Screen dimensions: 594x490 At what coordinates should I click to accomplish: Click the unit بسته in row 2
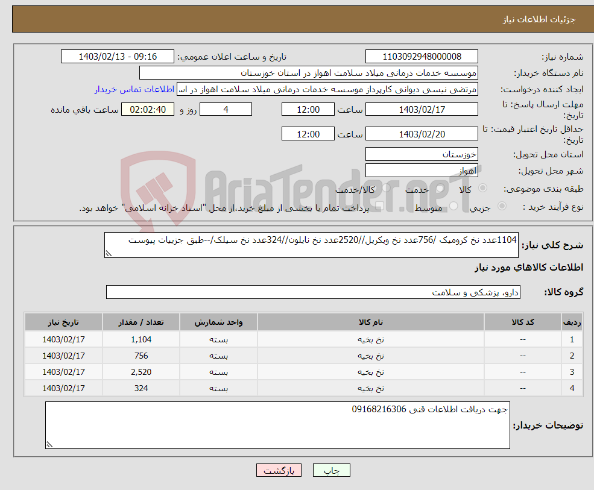(218, 356)
